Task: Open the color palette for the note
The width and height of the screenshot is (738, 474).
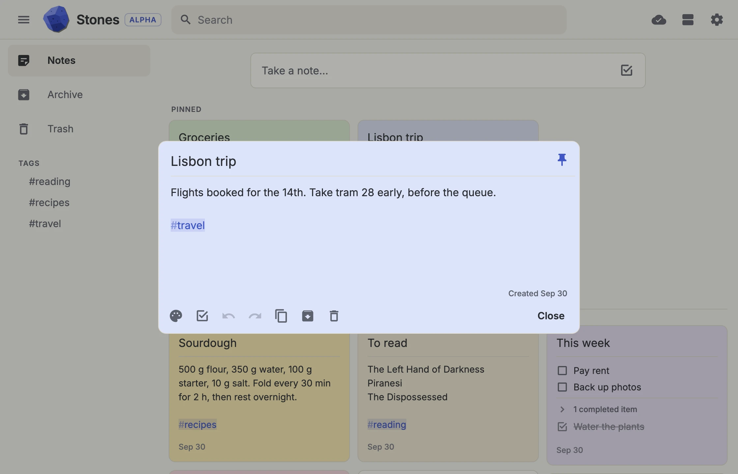Action: (x=176, y=316)
